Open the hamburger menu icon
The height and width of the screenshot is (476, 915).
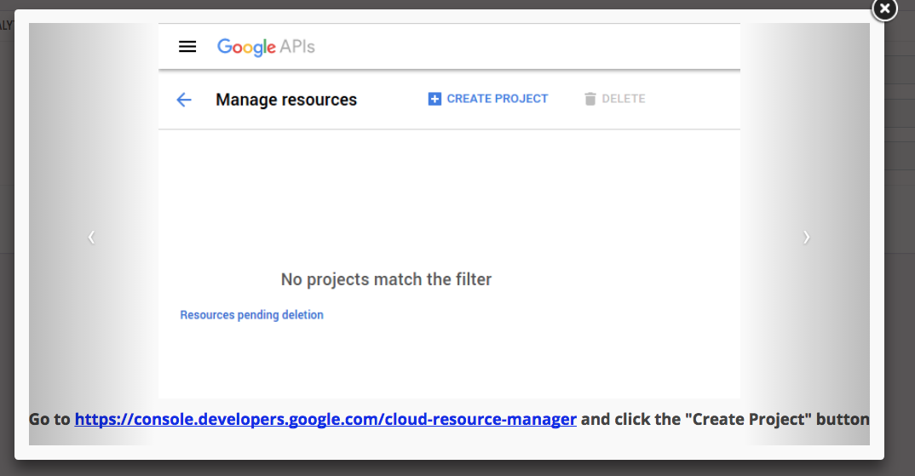point(187,47)
